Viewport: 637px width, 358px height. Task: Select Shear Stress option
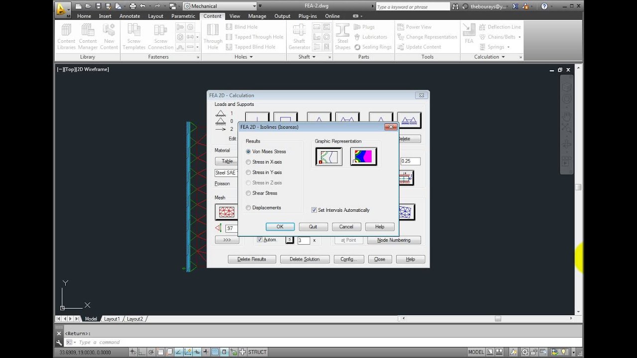click(x=248, y=193)
